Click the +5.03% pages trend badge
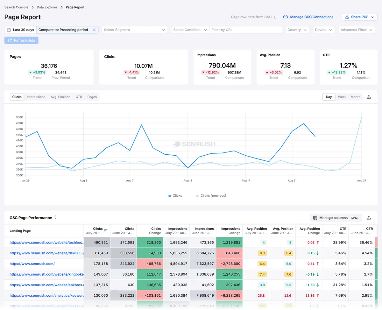This screenshot has width=382, height=310. tap(37, 73)
